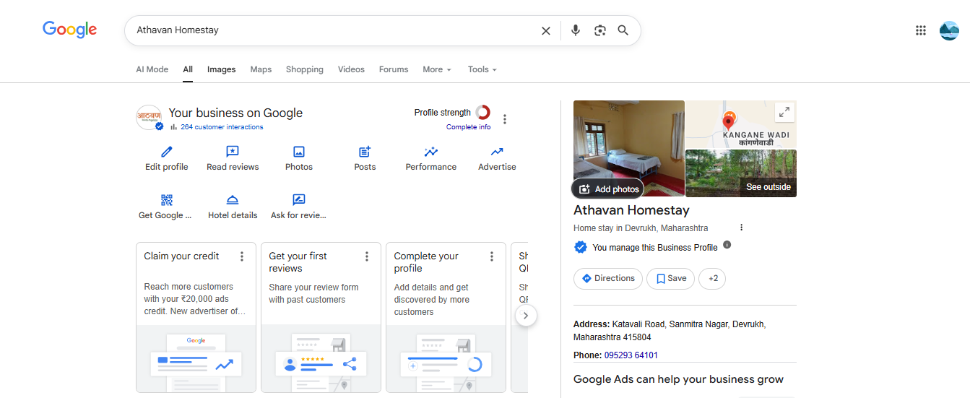
Task: Click You manage this Business Profile text
Action: (655, 247)
